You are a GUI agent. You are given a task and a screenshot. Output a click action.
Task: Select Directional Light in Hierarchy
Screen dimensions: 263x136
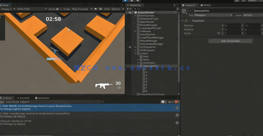(149, 19)
